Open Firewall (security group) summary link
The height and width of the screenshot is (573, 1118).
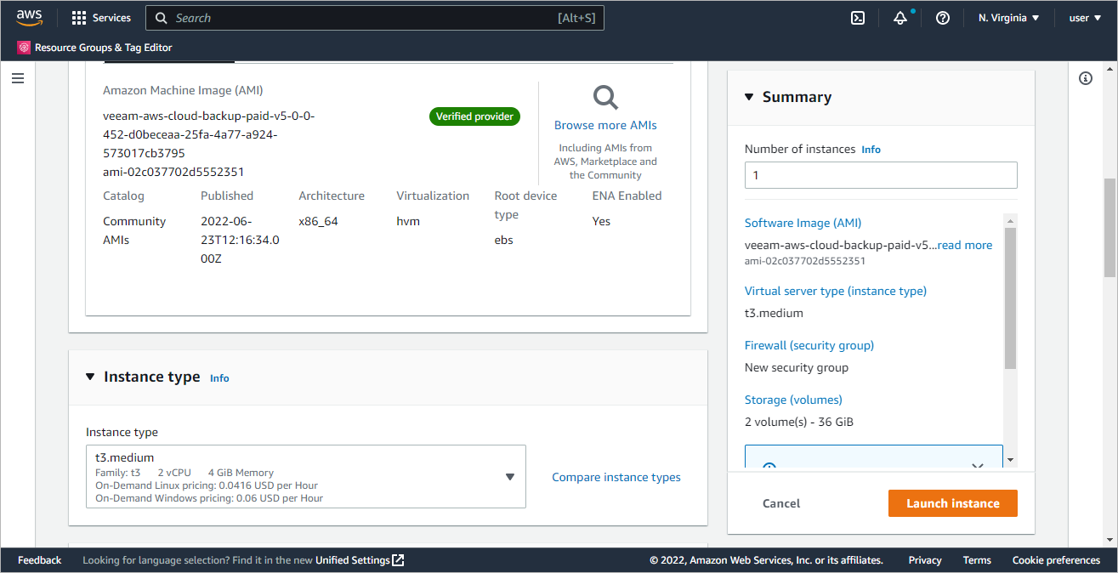tap(809, 345)
